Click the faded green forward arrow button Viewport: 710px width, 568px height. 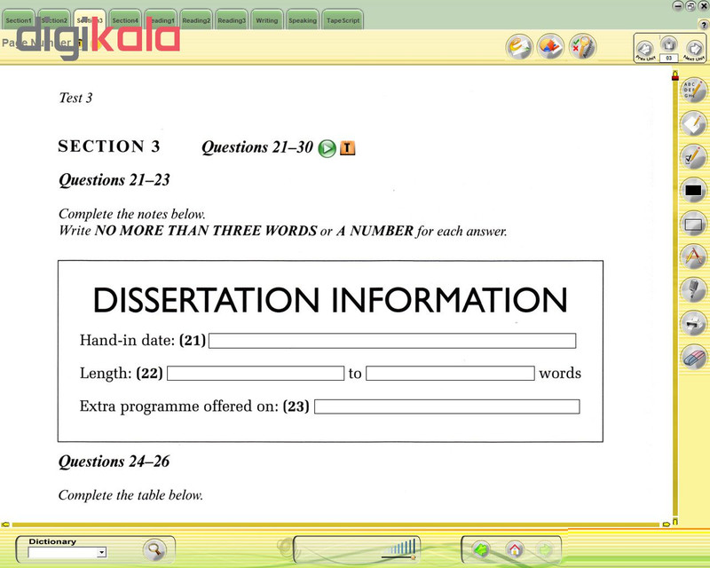pyautogui.click(x=545, y=550)
